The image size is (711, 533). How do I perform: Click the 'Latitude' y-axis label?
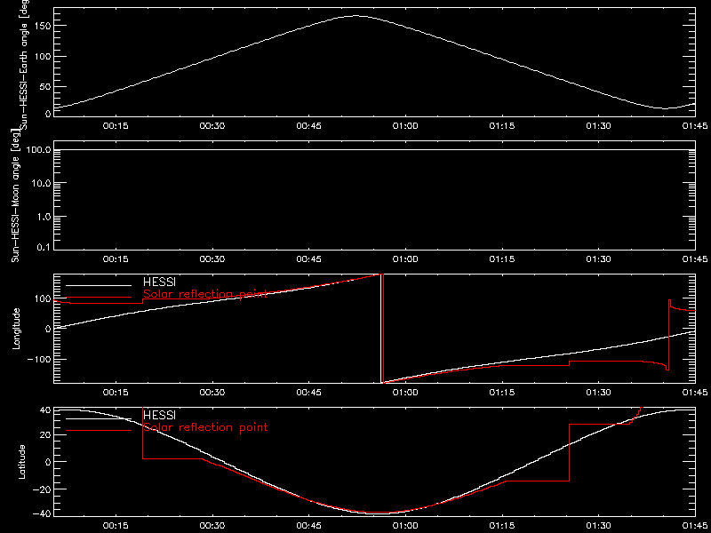tap(21, 461)
